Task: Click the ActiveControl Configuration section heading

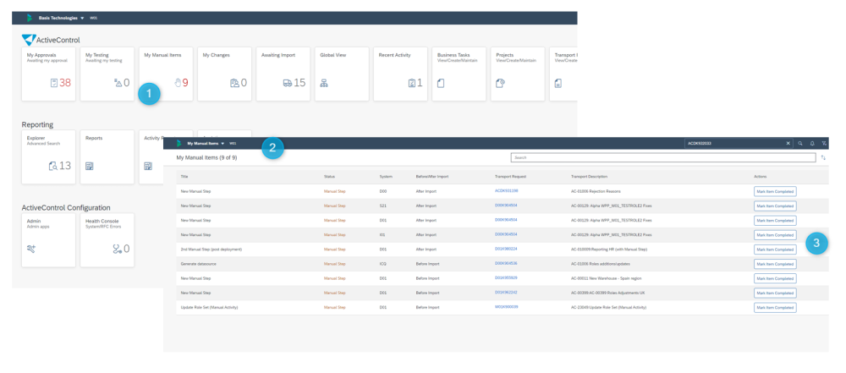Action: pyautogui.click(x=66, y=208)
